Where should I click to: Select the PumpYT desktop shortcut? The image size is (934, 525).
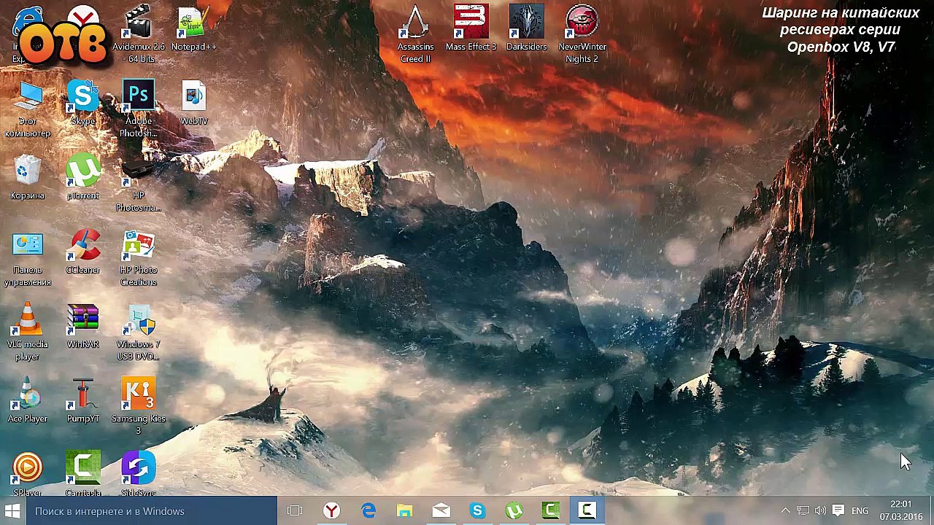click(x=83, y=401)
